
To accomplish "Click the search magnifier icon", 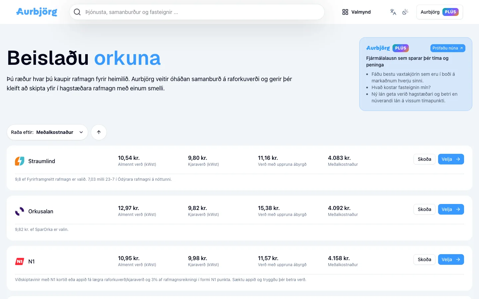I will coord(77,12).
